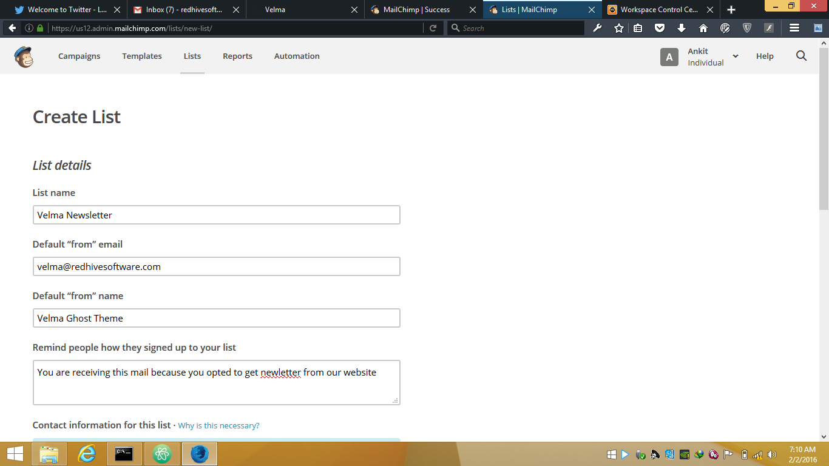Open Lists menu
The image size is (829, 466).
pyautogui.click(x=192, y=56)
